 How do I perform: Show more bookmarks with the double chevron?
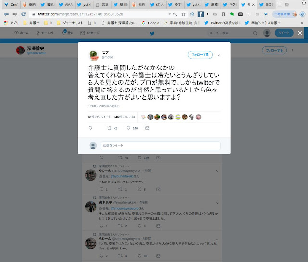(302, 23)
